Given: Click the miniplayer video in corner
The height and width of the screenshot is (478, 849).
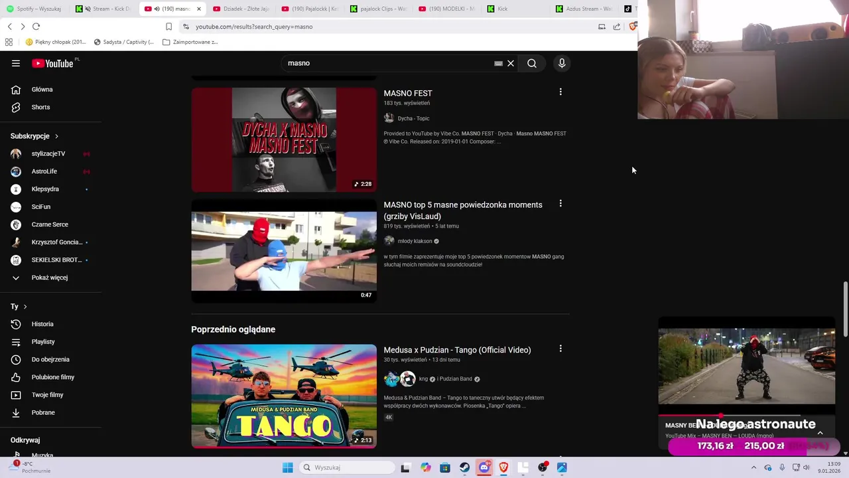Looking at the screenshot, I should click(x=746, y=366).
